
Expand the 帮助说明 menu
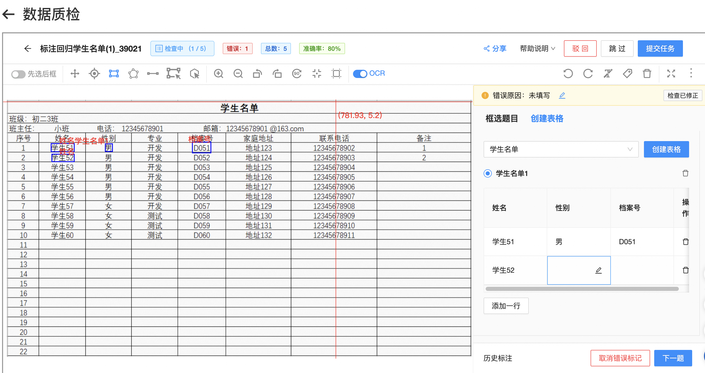coord(537,49)
